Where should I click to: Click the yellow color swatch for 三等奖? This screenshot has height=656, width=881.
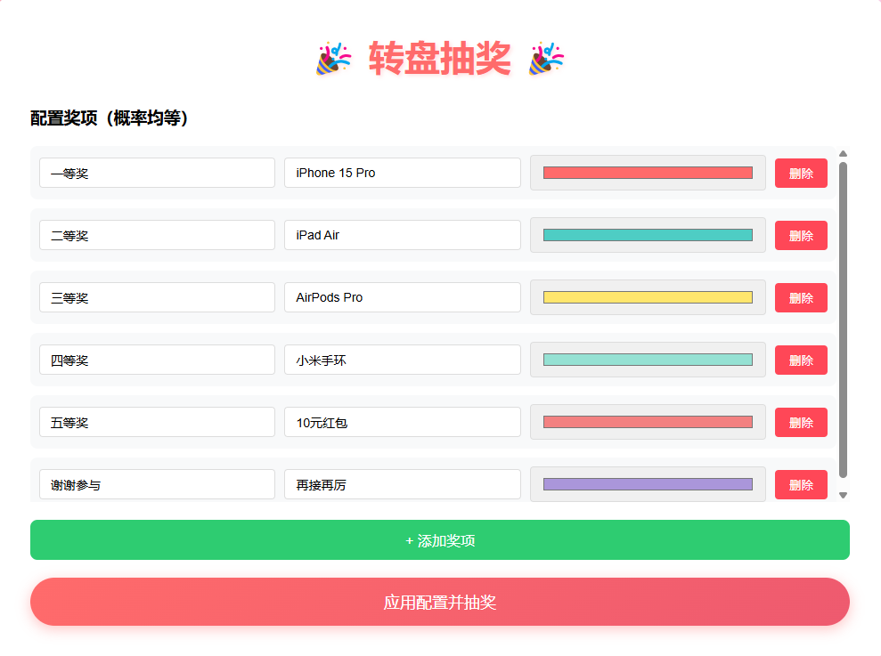647,297
